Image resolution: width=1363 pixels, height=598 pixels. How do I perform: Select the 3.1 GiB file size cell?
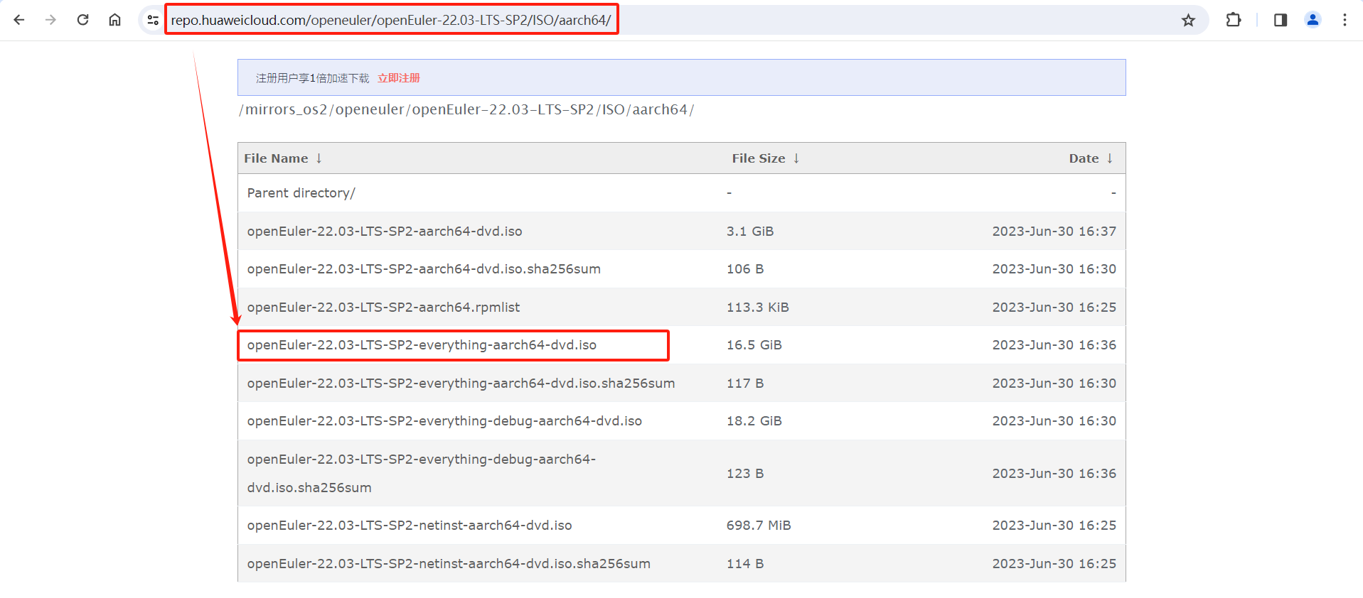[x=750, y=232]
